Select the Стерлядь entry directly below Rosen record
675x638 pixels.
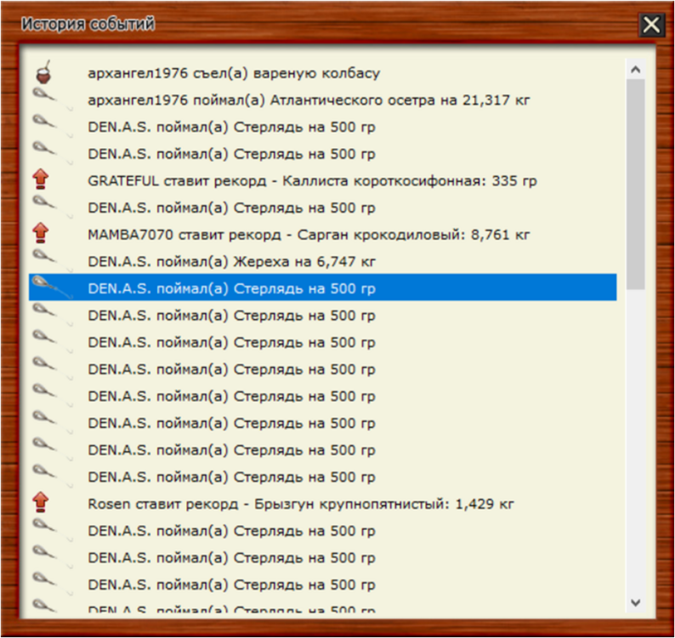231,531
